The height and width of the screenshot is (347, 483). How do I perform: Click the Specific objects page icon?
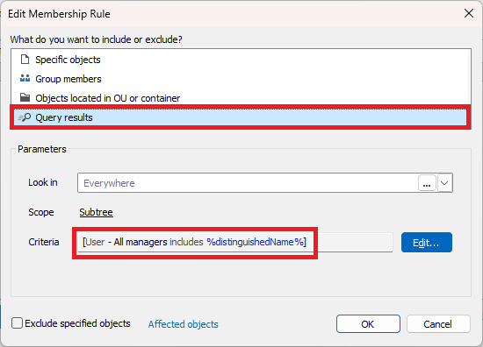25,60
